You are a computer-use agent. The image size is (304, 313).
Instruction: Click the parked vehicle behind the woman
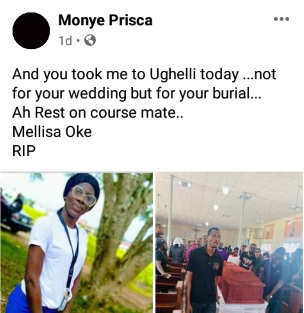[15, 212]
